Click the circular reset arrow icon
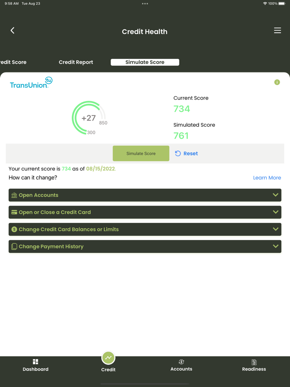The image size is (290, 387). [x=178, y=154]
